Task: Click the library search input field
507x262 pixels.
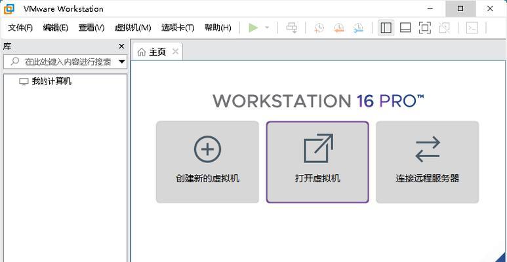Action: click(x=65, y=62)
